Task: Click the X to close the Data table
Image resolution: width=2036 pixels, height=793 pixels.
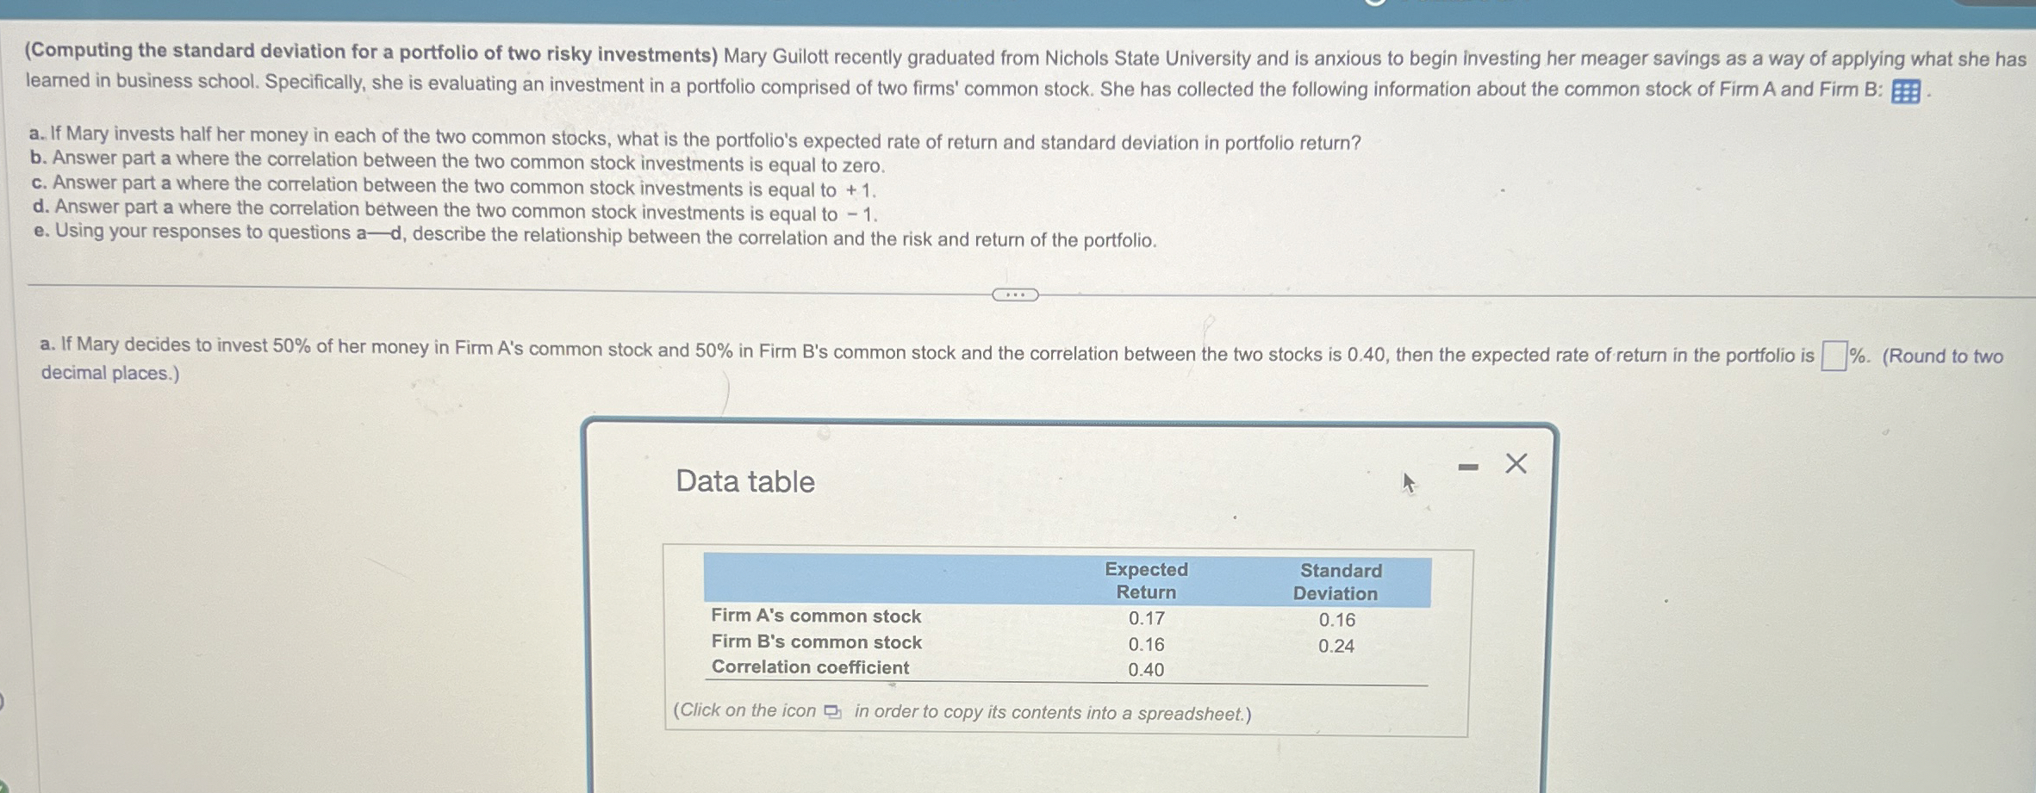Action: 1516,465
